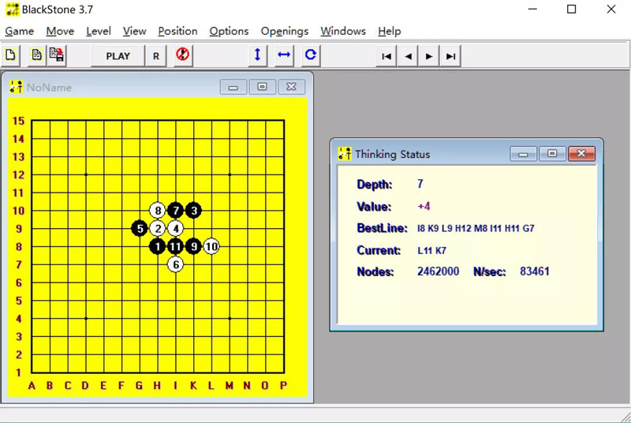Maximize the main BlackStone window

coord(571,9)
